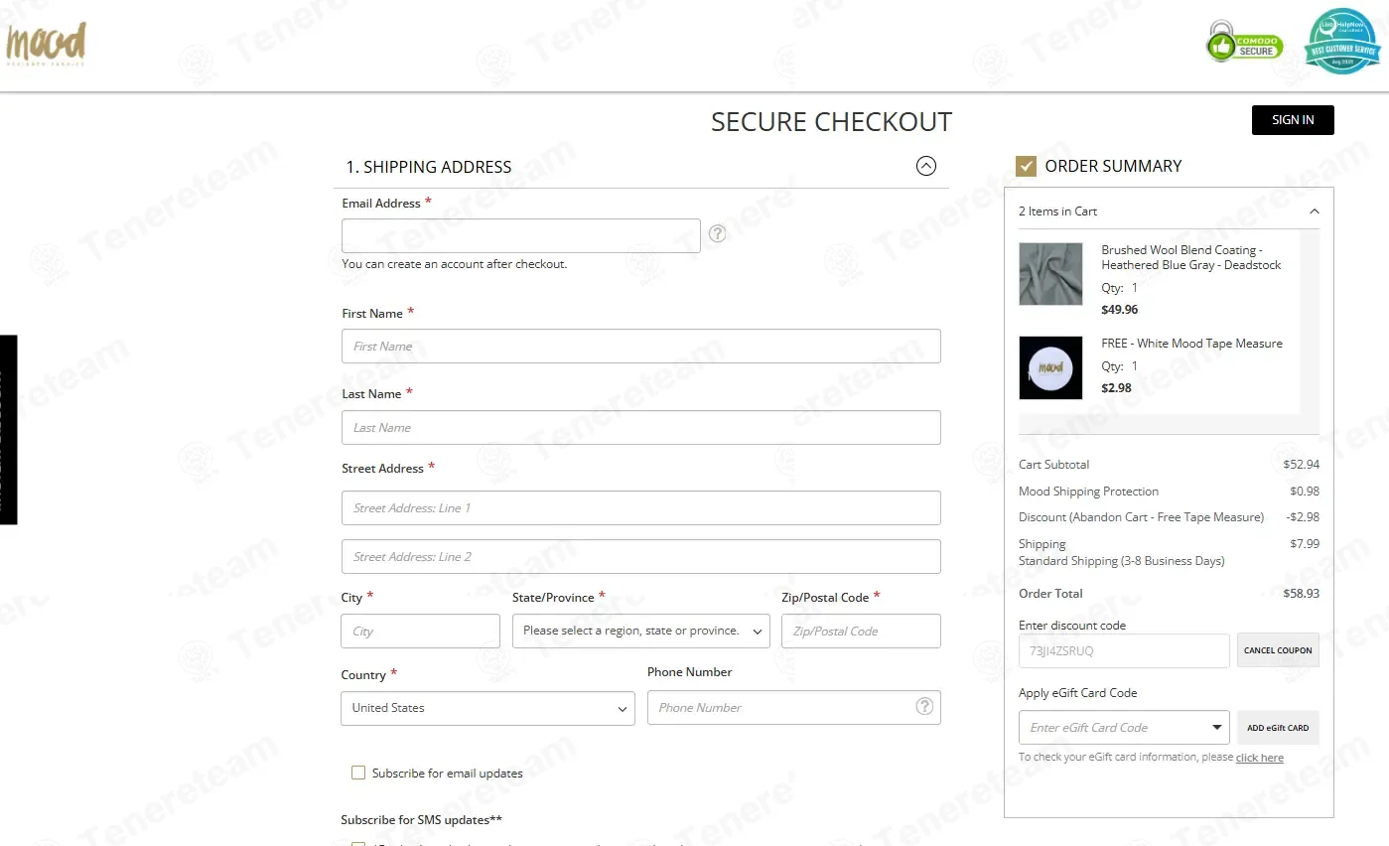This screenshot has width=1389, height=846.
Task: Click the email address help icon
Action: 717,234
